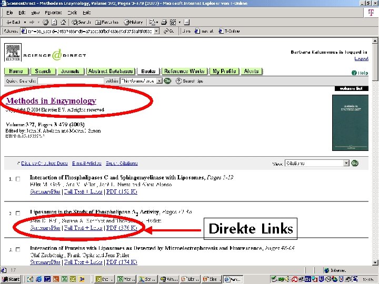Switch to the Journals tab
Image resolution: width=379 pixels, height=284 pixels.
point(70,71)
